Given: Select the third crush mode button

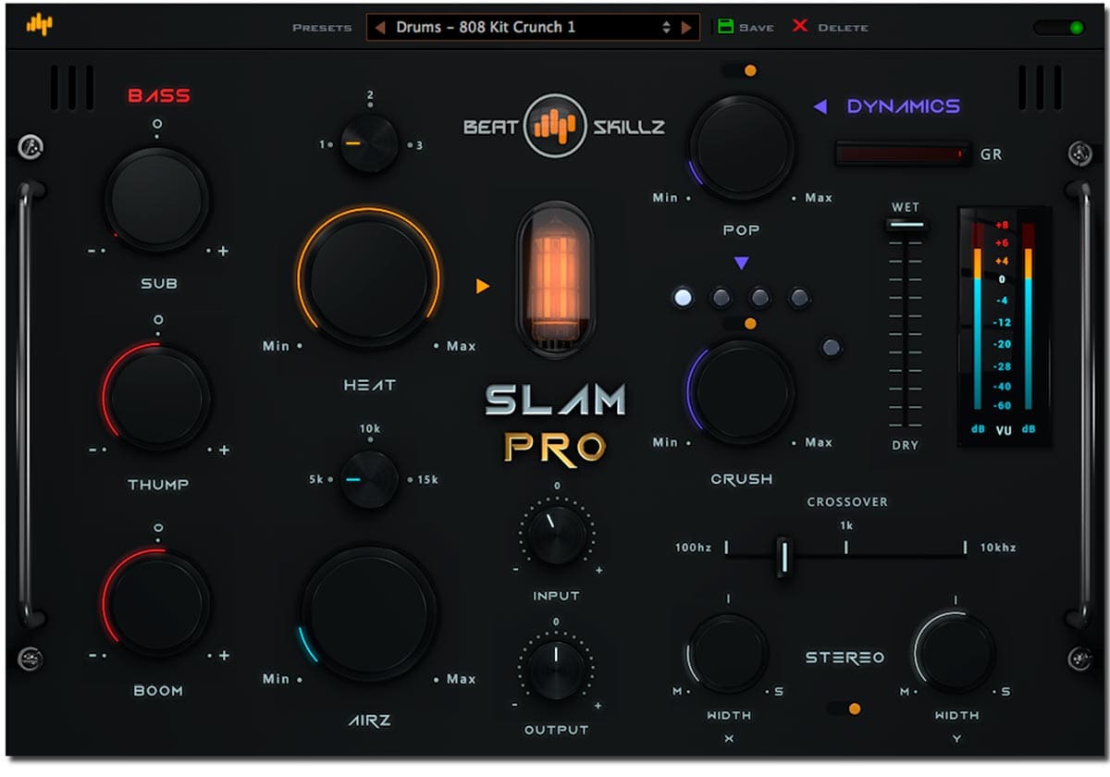Looking at the screenshot, I should [760, 298].
